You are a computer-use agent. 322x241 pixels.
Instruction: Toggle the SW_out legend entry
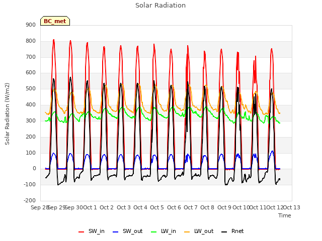(127, 231)
